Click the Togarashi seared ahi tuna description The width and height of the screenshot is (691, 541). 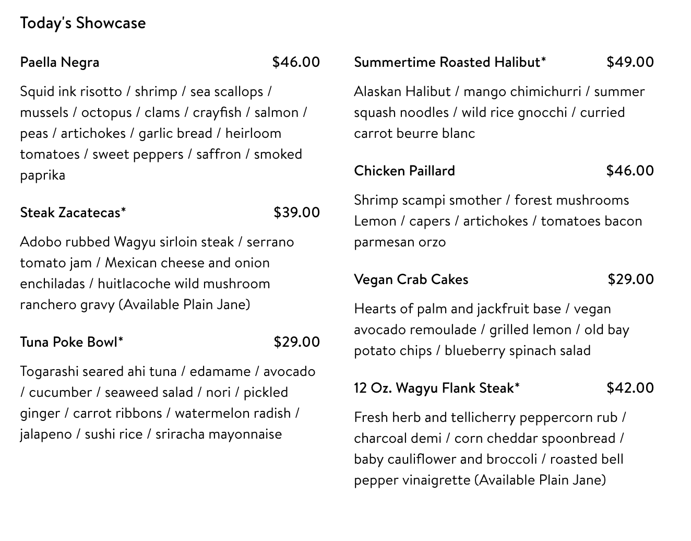168,403
